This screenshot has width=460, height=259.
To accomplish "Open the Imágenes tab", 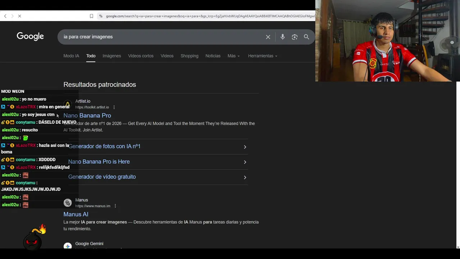I will [x=112, y=56].
